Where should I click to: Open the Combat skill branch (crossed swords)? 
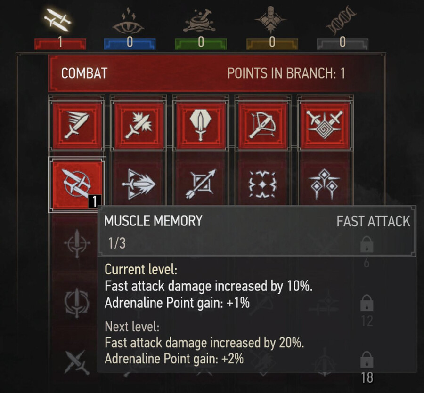coord(58,20)
